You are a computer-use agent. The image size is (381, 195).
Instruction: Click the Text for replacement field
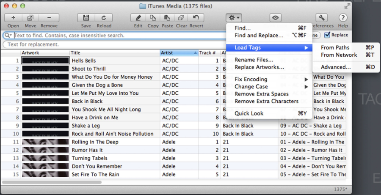[x=115, y=44]
